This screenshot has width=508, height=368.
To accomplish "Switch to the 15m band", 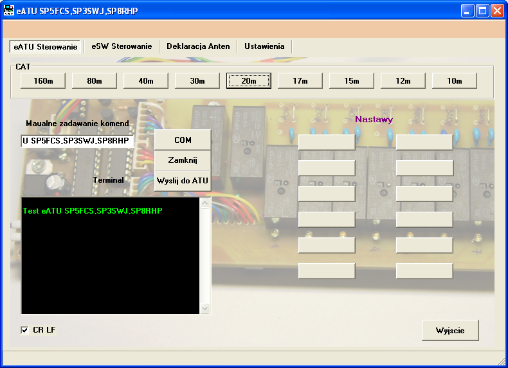I will click(x=352, y=80).
